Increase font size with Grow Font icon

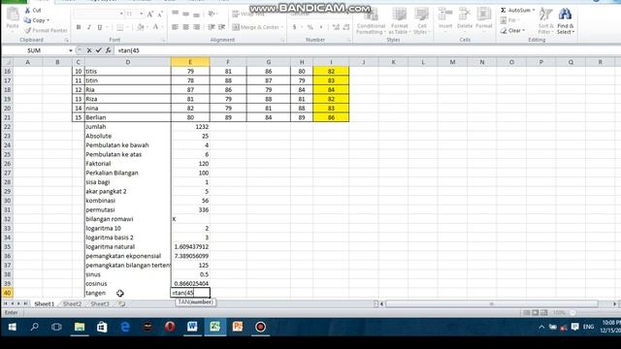[150, 15]
